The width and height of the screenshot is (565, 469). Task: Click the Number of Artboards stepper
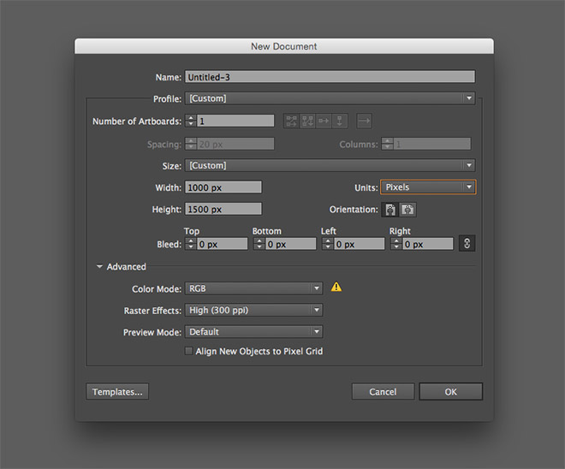(x=191, y=121)
